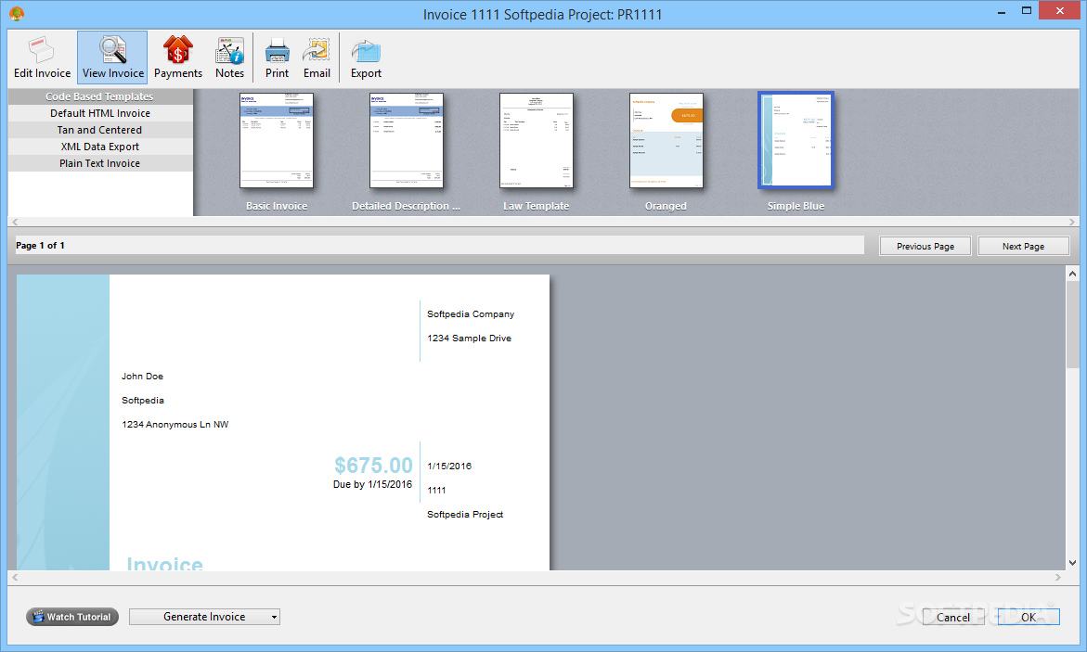The image size is (1087, 652).
Task: Choose the Simple Blue template thumbnail
Action: click(796, 141)
